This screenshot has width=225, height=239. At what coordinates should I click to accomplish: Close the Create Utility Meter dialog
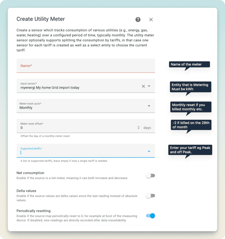pos(151,19)
